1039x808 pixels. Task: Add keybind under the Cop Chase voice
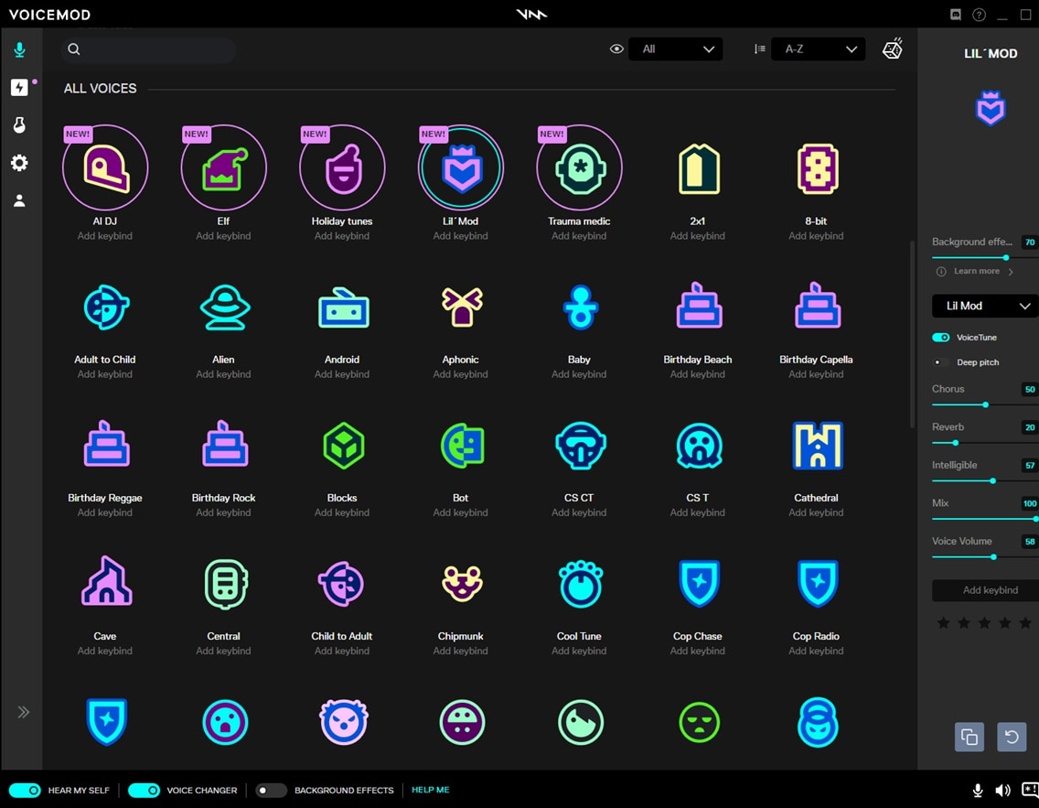(x=698, y=651)
